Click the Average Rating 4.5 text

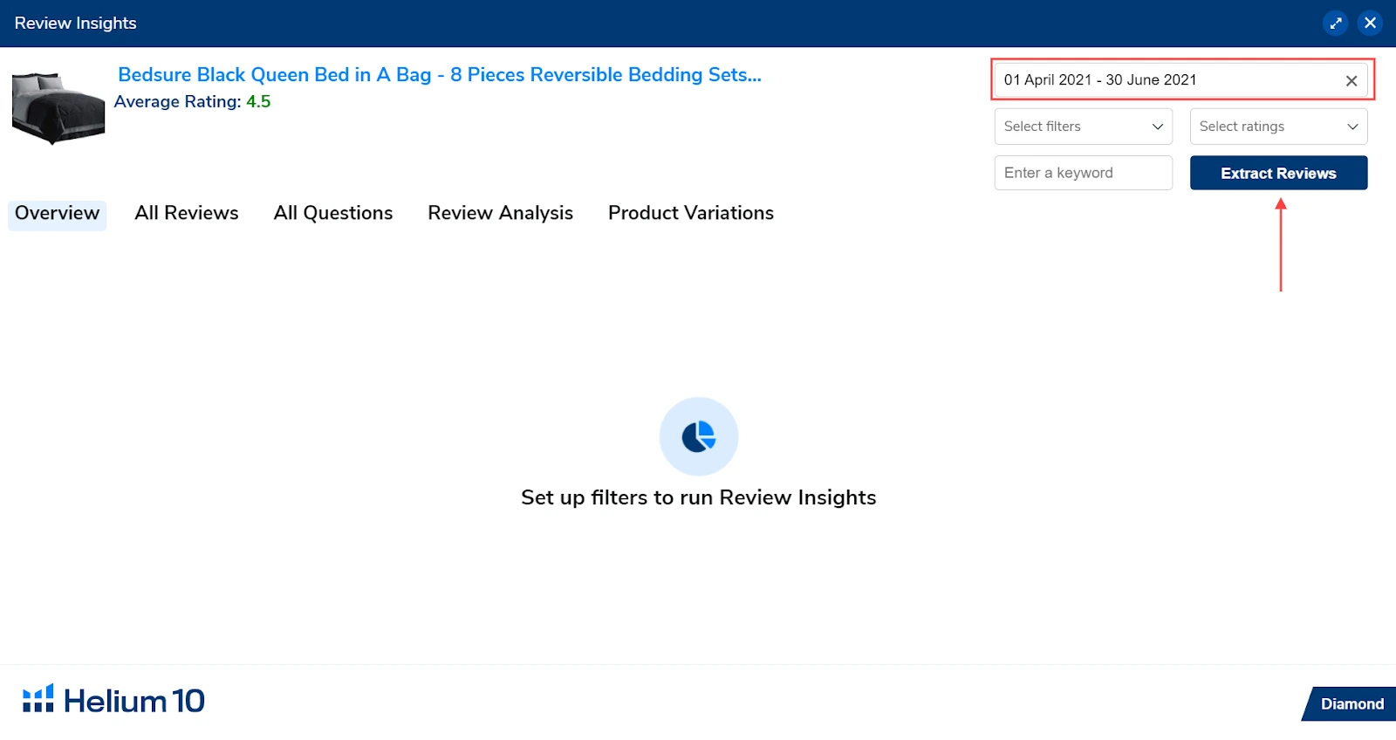[192, 102]
